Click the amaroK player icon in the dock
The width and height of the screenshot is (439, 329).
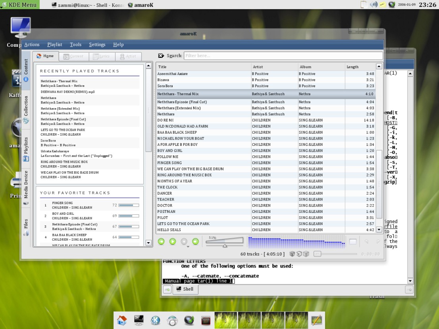[x=189, y=320]
